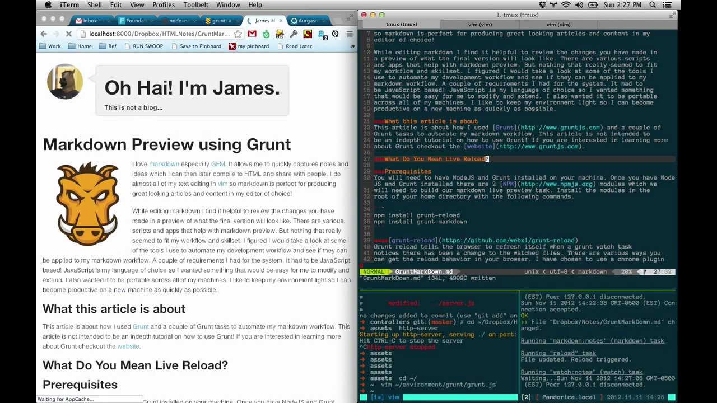The width and height of the screenshot is (717, 403).
Task: Switch to the Inbox tab in Chrome
Action: pyautogui.click(x=92, y=21)
